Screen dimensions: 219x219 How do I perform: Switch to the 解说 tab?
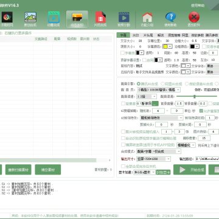[x=161, y=35]
